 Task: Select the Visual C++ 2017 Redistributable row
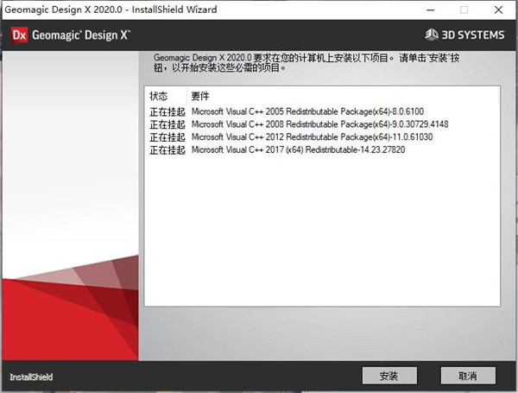[277, 149]
